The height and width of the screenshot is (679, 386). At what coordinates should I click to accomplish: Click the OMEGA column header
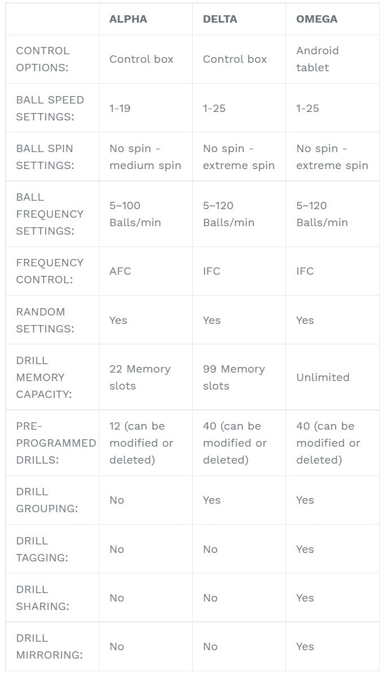click(x=316, y=19)
